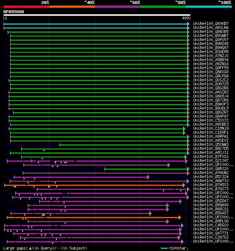Open the UniRef100_Q6RI20 hit
The image size is (235, 251).
(211, 169)
